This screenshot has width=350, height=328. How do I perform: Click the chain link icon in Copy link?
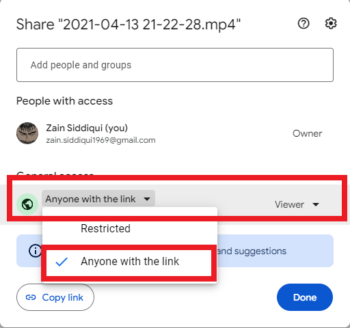tap(31, 297)
